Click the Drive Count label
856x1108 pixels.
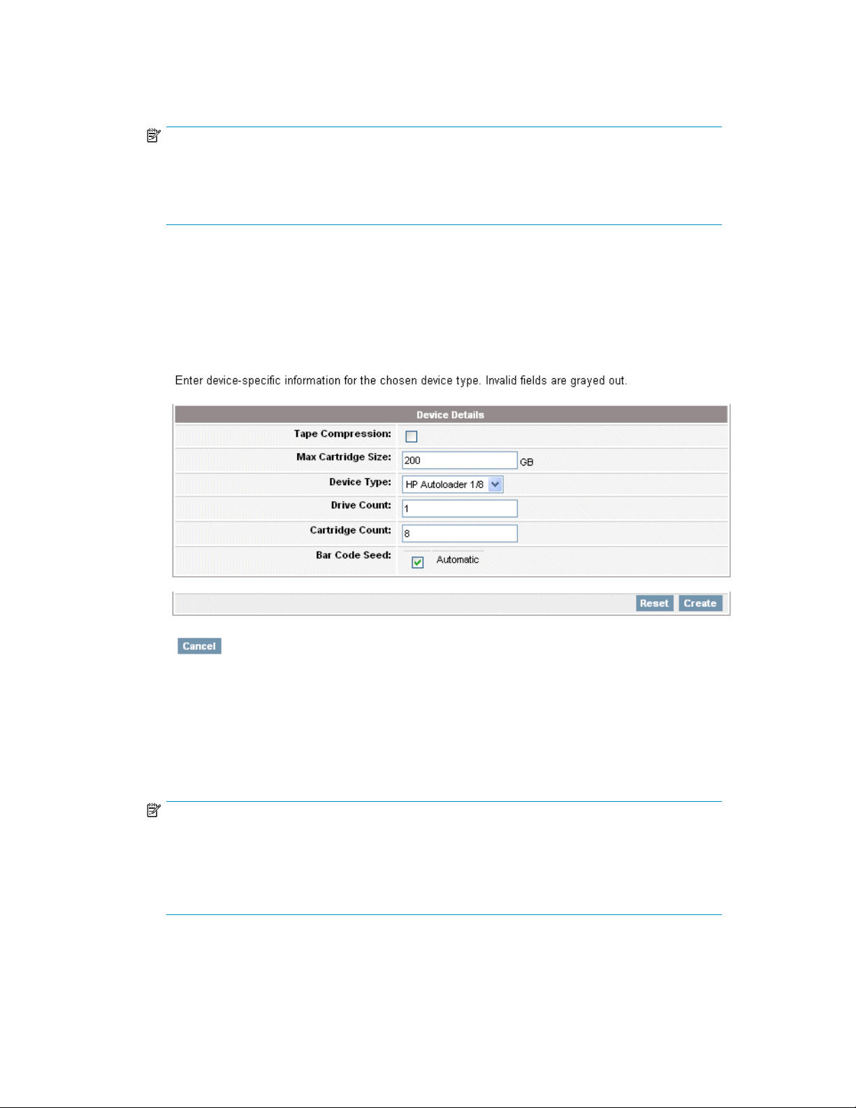click(x=361, y=505)
